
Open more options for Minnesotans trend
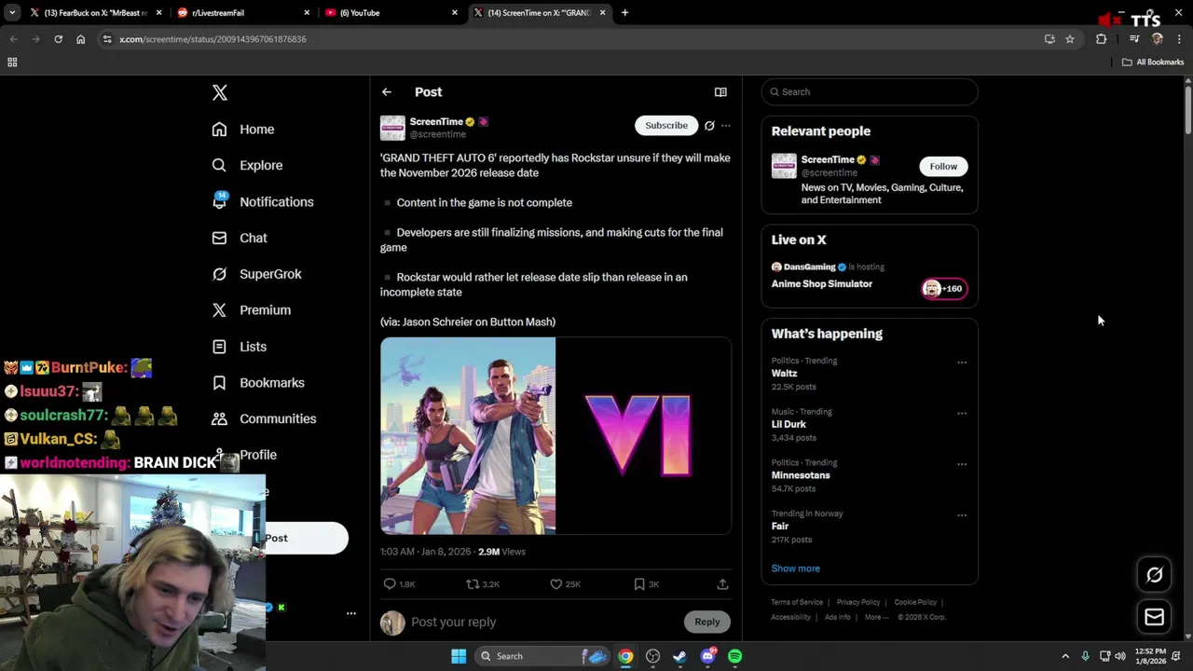click(962, 464)
